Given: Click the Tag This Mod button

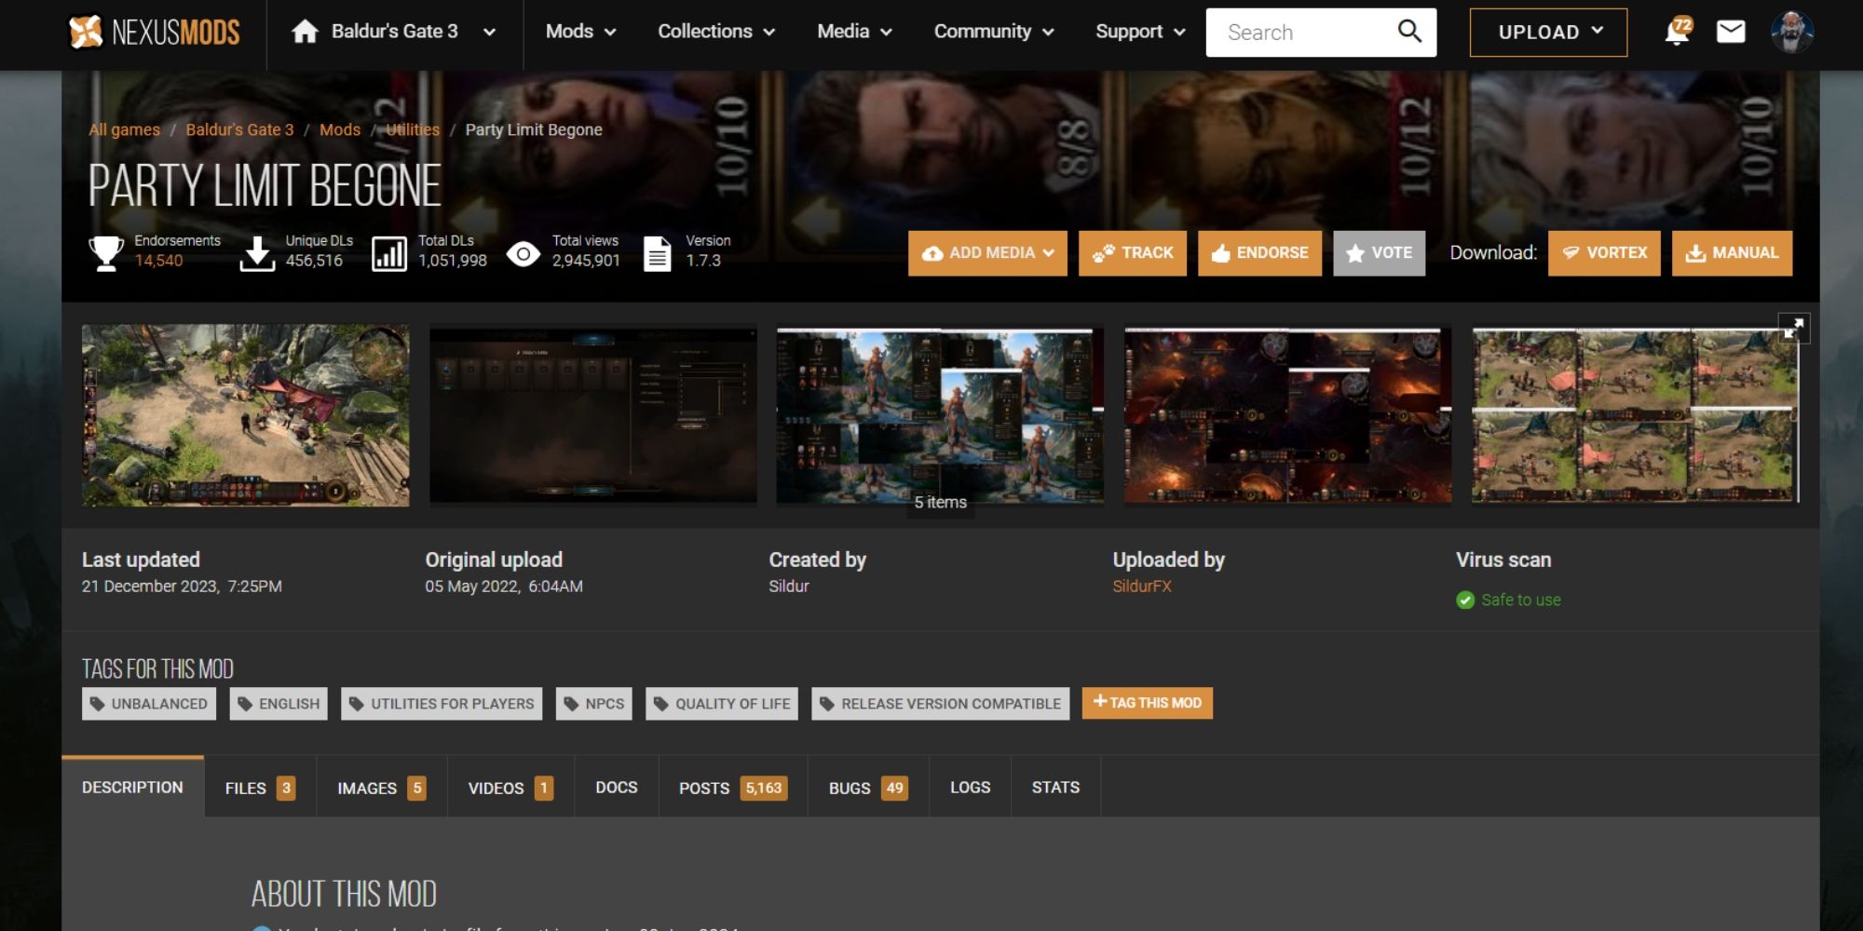Looking at the screenshot, I should point(1147,703).
